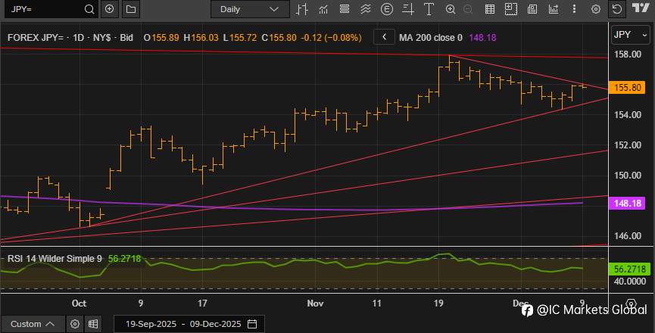Click the Nov time axis label
This screenshot has height=333, width=655.
(316, 303)
